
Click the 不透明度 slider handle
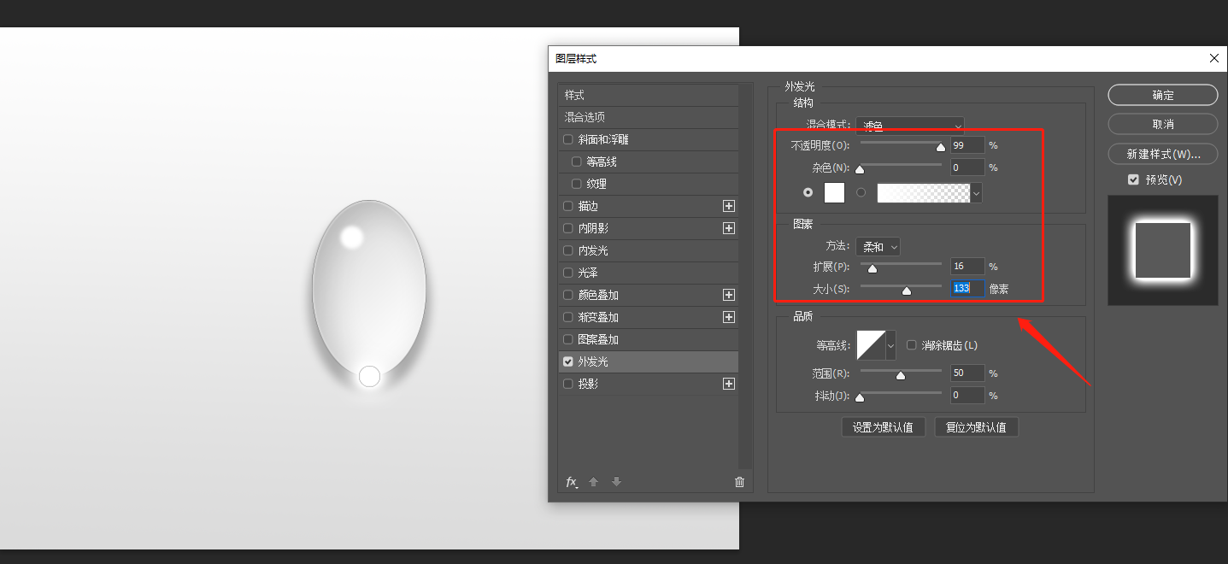click(941, 148)
